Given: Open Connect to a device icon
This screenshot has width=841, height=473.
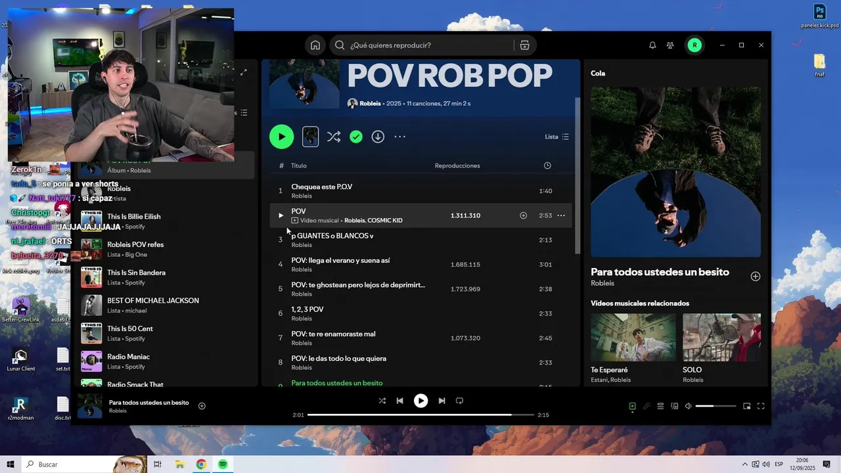Looking at the screenshot, I should (x=674, y=406).
